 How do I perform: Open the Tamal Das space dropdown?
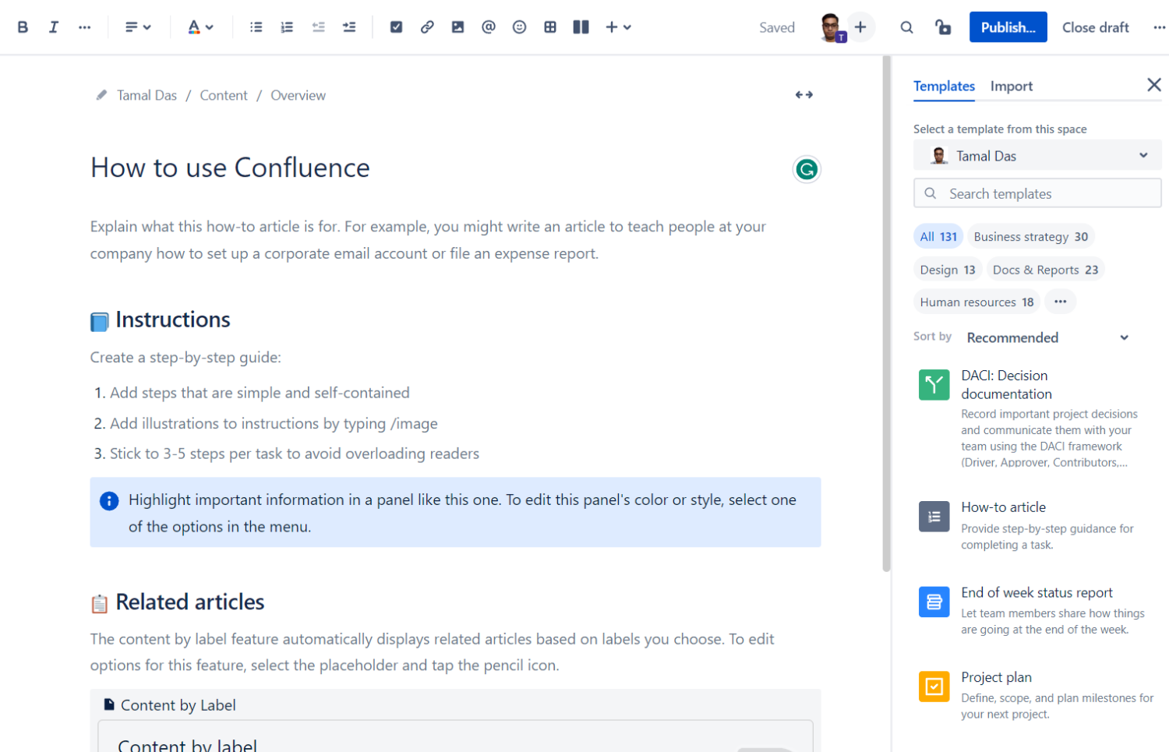(1037, 156)
